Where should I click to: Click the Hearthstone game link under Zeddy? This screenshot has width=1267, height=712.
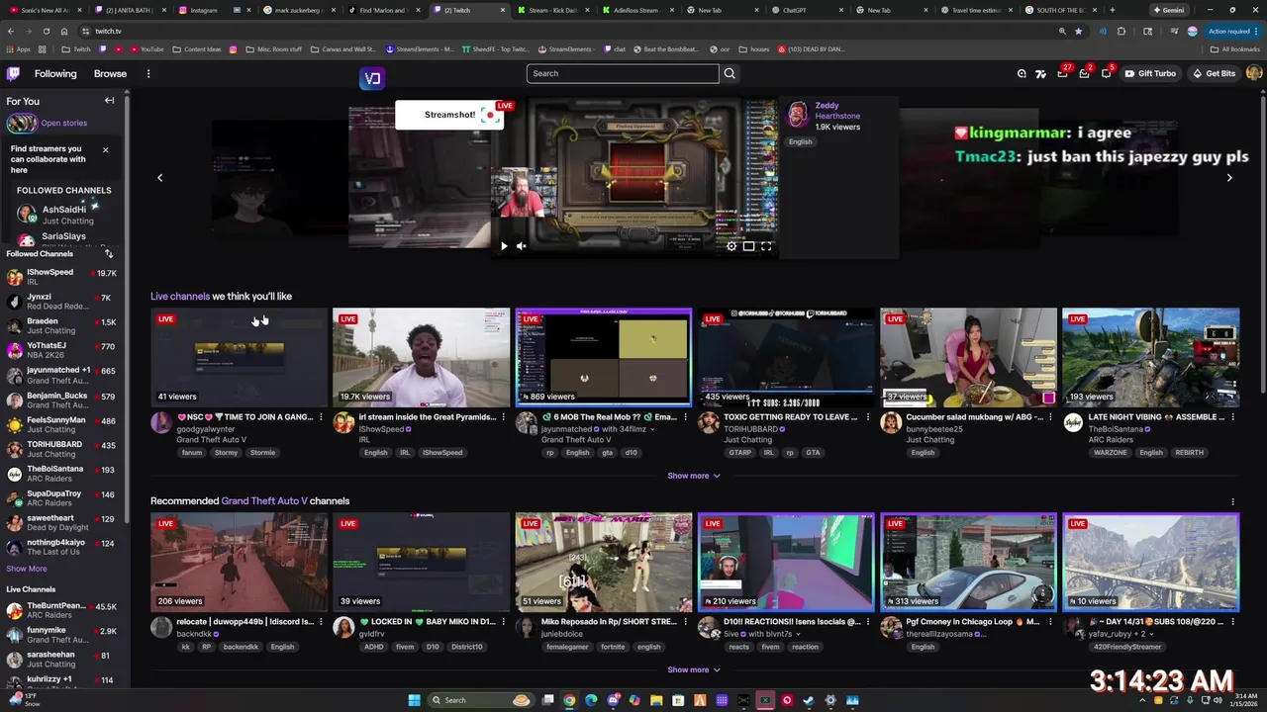[837, 116]
